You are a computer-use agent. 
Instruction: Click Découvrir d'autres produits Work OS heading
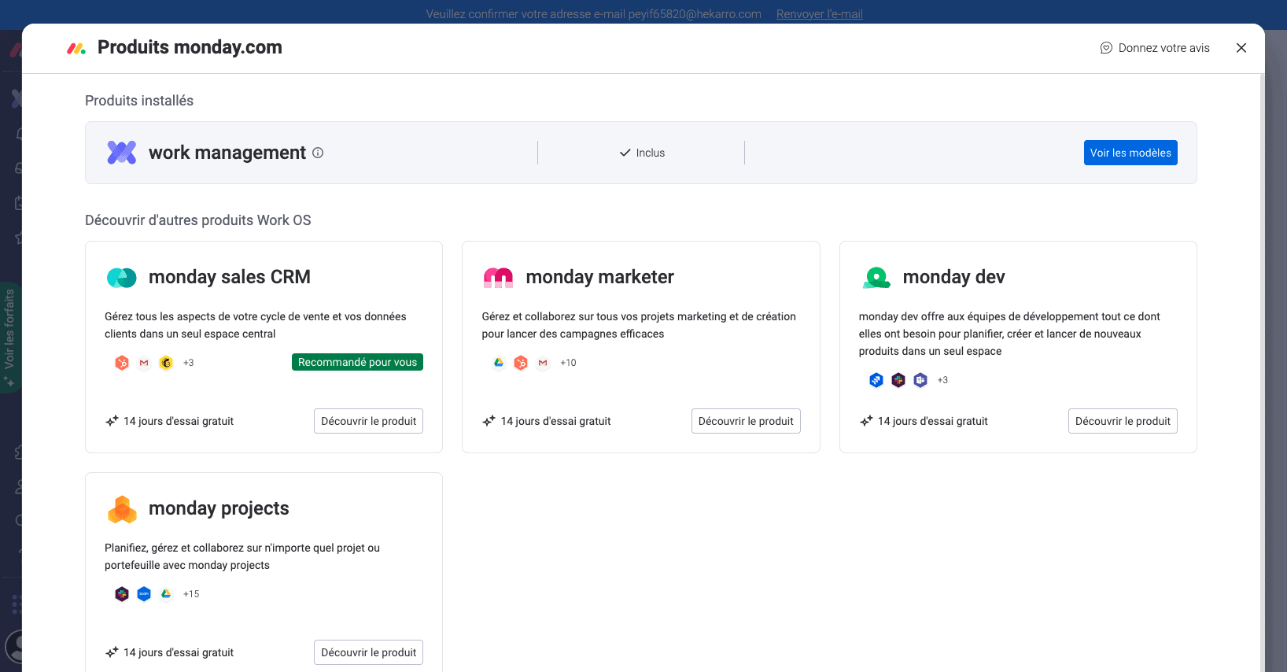(x=198, y=220)
